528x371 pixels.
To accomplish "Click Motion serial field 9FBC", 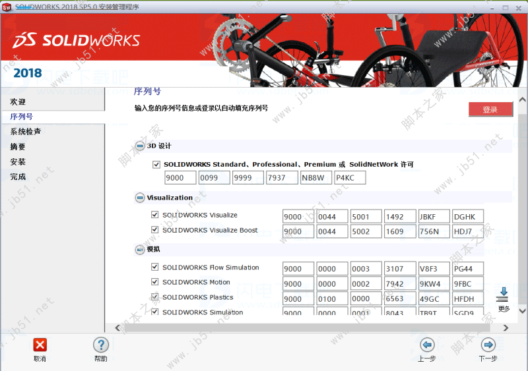I will tap(468, 283).
